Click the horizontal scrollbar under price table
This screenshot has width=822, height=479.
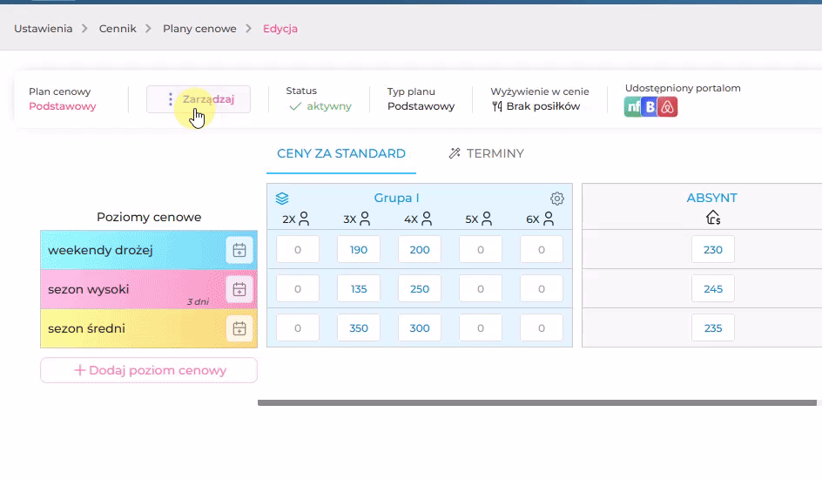coord(536,402)
